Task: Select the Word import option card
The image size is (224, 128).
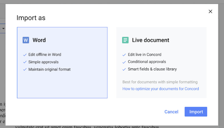Action: tap(62, 63)
